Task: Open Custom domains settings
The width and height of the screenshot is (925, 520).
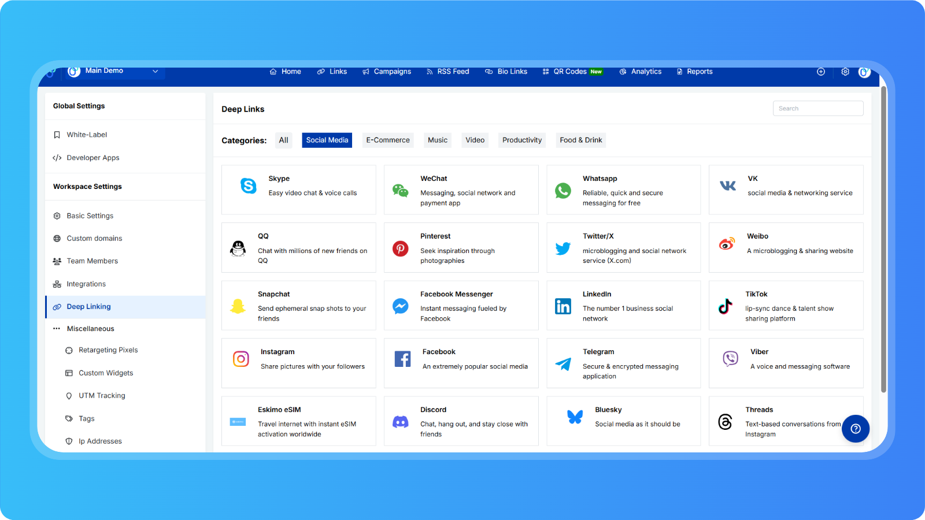Action: [x=94, y=239]
